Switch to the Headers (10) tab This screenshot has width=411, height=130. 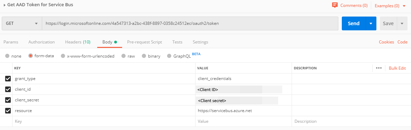point(77,42)
